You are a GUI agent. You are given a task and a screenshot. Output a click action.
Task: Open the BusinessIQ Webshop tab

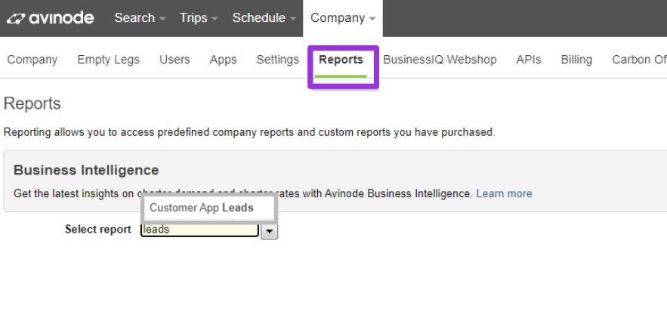[x=440, y=60]
